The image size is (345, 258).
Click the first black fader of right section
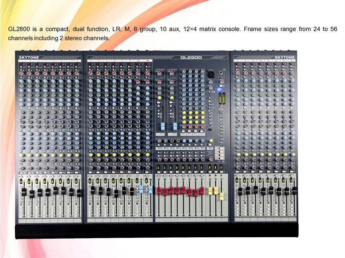pos(240,192)
